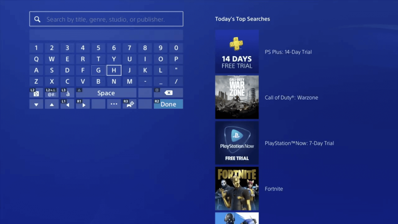398x224 pixels.
Task: Select the letter G key
Action: coord(98,70)
